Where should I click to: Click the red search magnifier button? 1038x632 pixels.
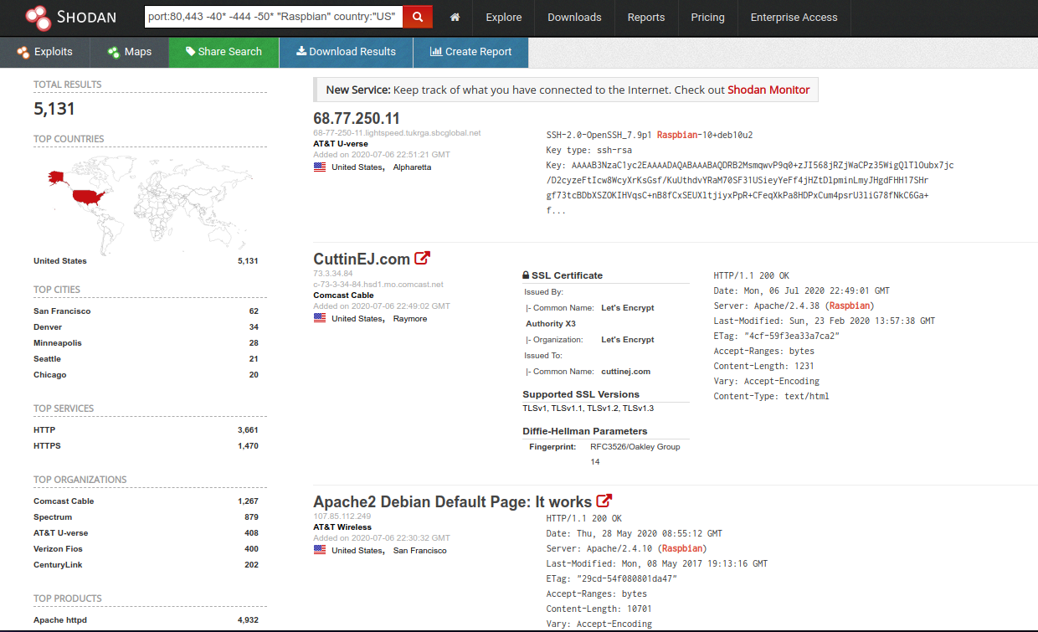[x=417, y=16]
